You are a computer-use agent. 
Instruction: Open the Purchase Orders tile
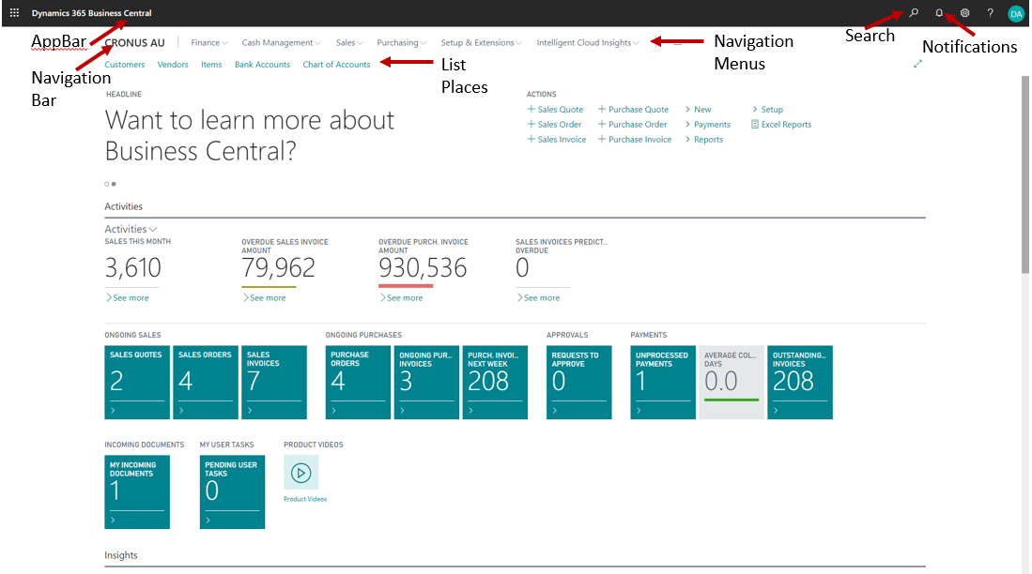(358, 382)
